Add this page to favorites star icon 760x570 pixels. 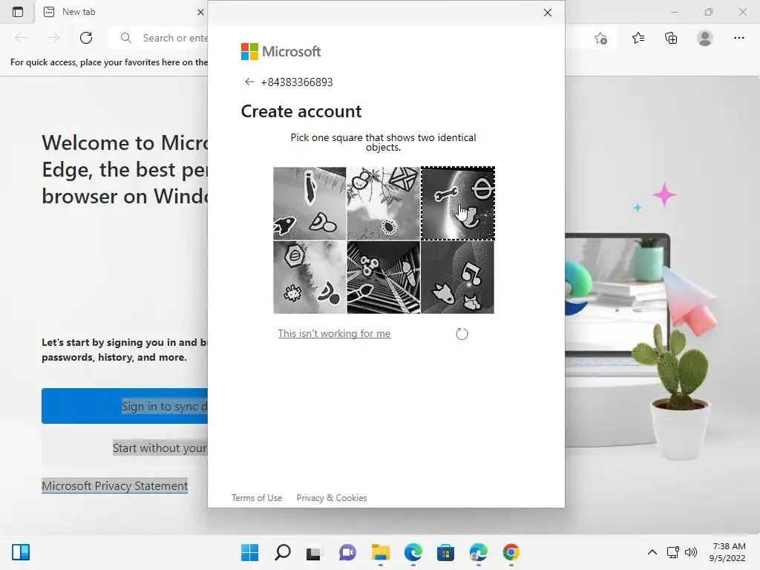coord(600,39)
